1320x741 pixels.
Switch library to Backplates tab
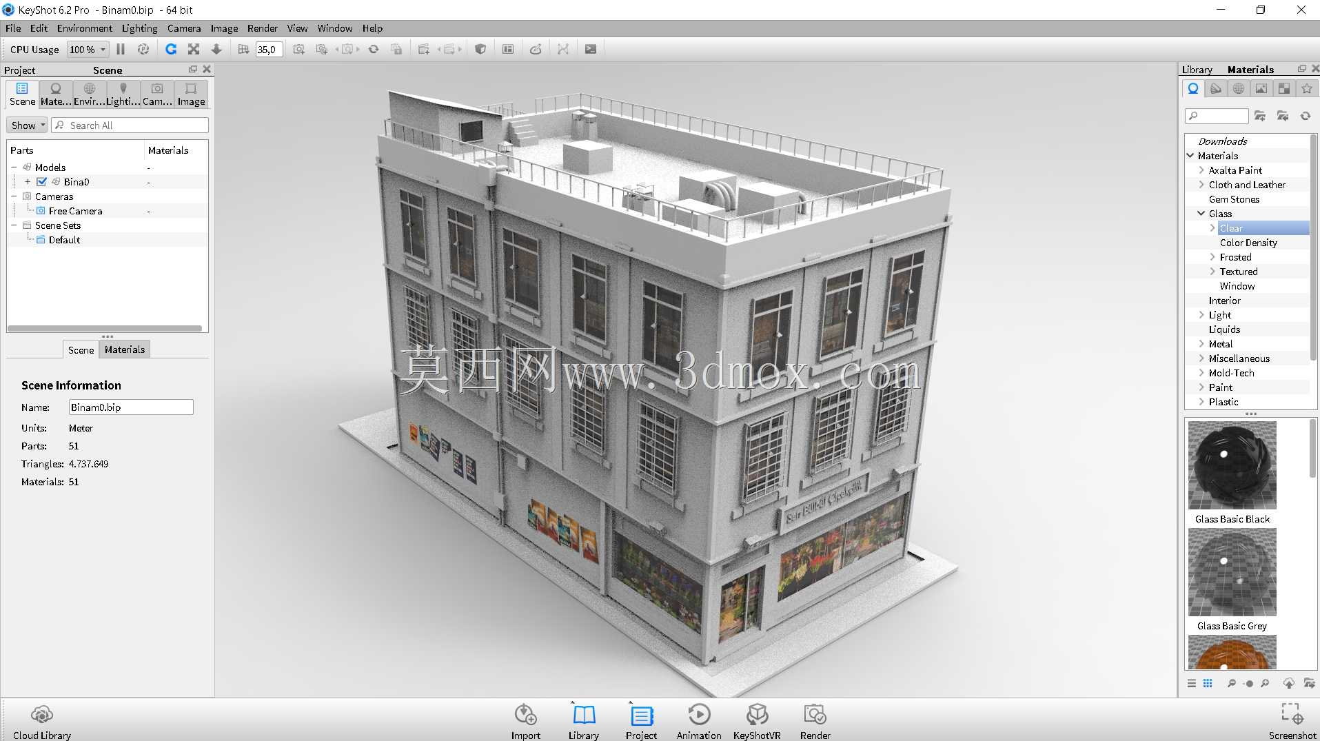coord(1261,88)
